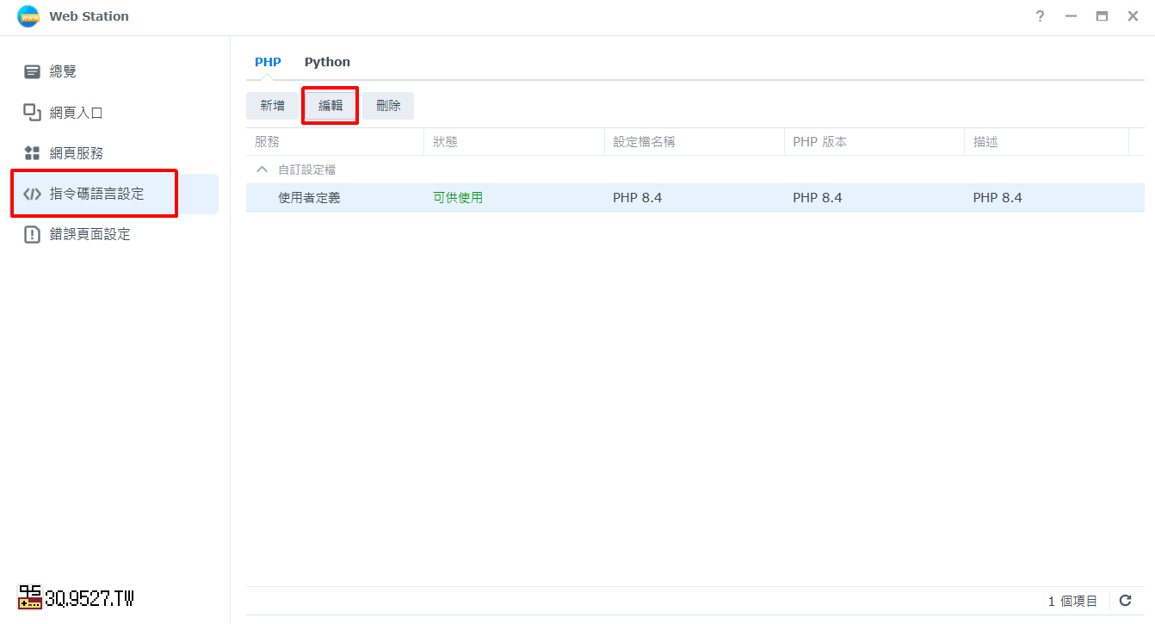The height and width of the screenshot is (624, 1155).
Task: Click the 刪除 button
Action: 388,106
